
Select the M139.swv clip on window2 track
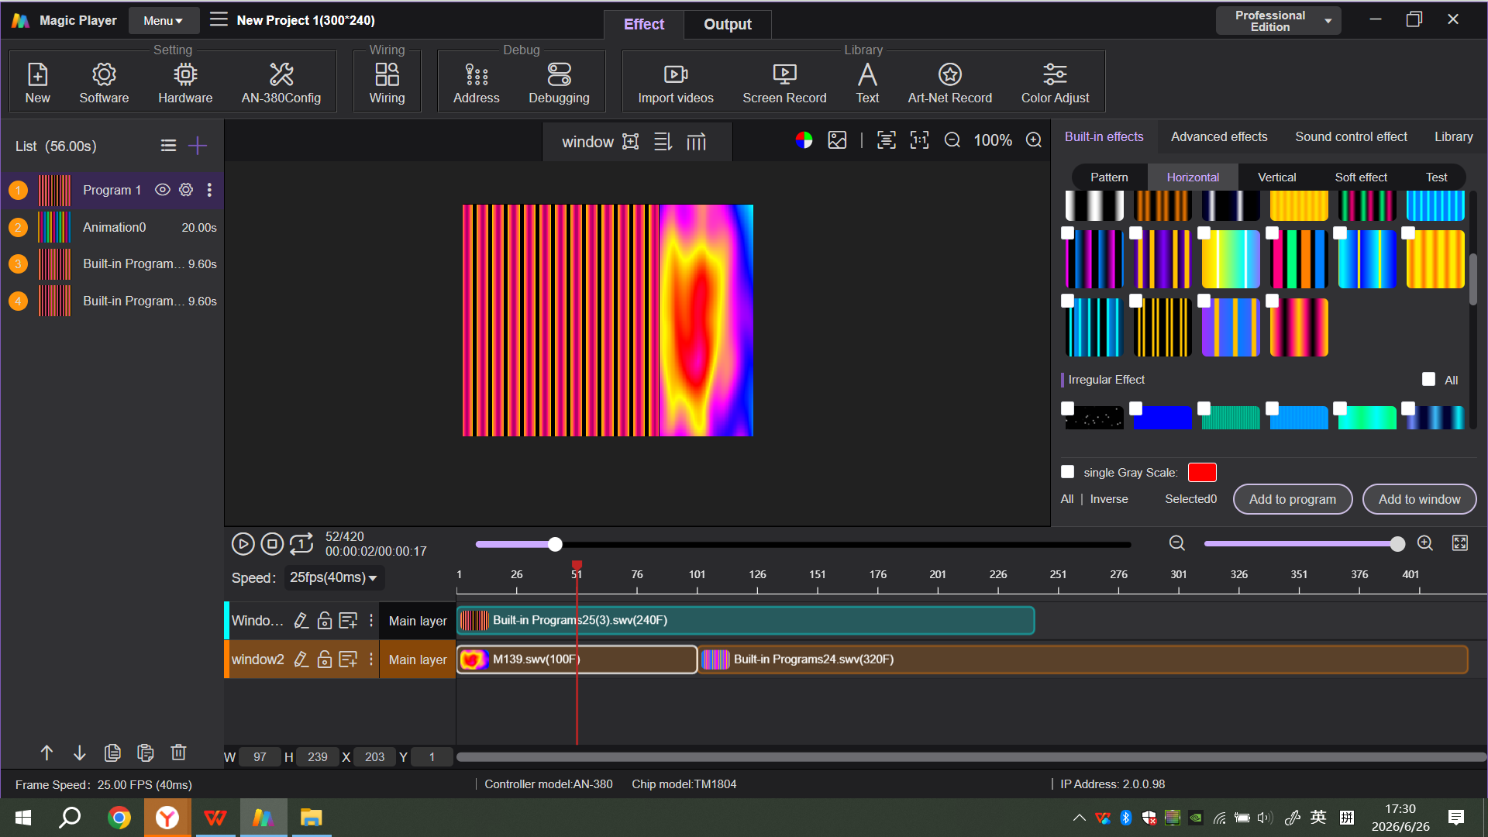(577, 660)
